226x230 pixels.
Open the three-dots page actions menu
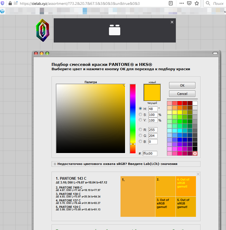pyautogui.click(x=181, y=4)
